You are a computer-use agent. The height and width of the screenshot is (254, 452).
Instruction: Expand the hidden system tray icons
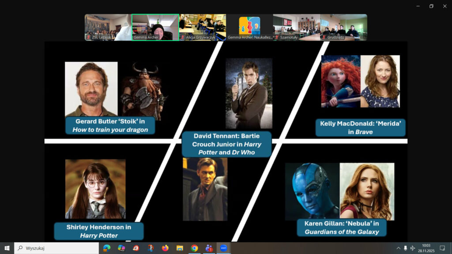399,248
